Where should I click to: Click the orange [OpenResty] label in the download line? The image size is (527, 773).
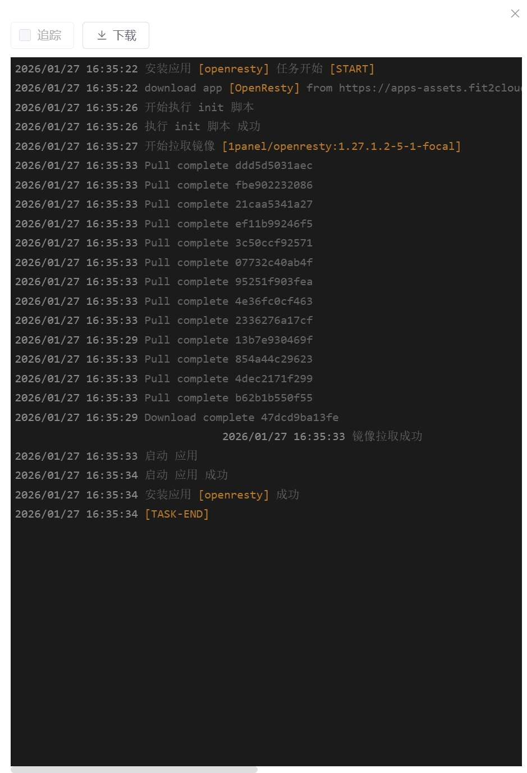pyautogui.click(x=264, y=88)
